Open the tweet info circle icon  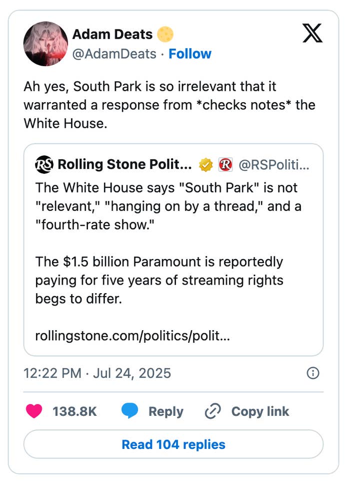click(312, 373)
